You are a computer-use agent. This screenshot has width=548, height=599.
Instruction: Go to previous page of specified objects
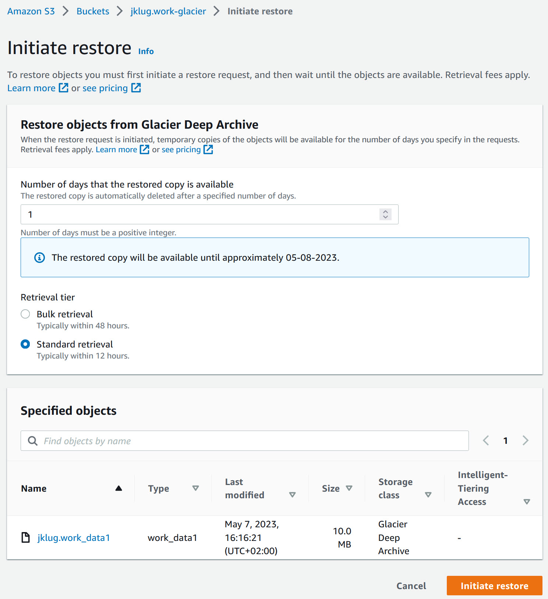(486, 441)
